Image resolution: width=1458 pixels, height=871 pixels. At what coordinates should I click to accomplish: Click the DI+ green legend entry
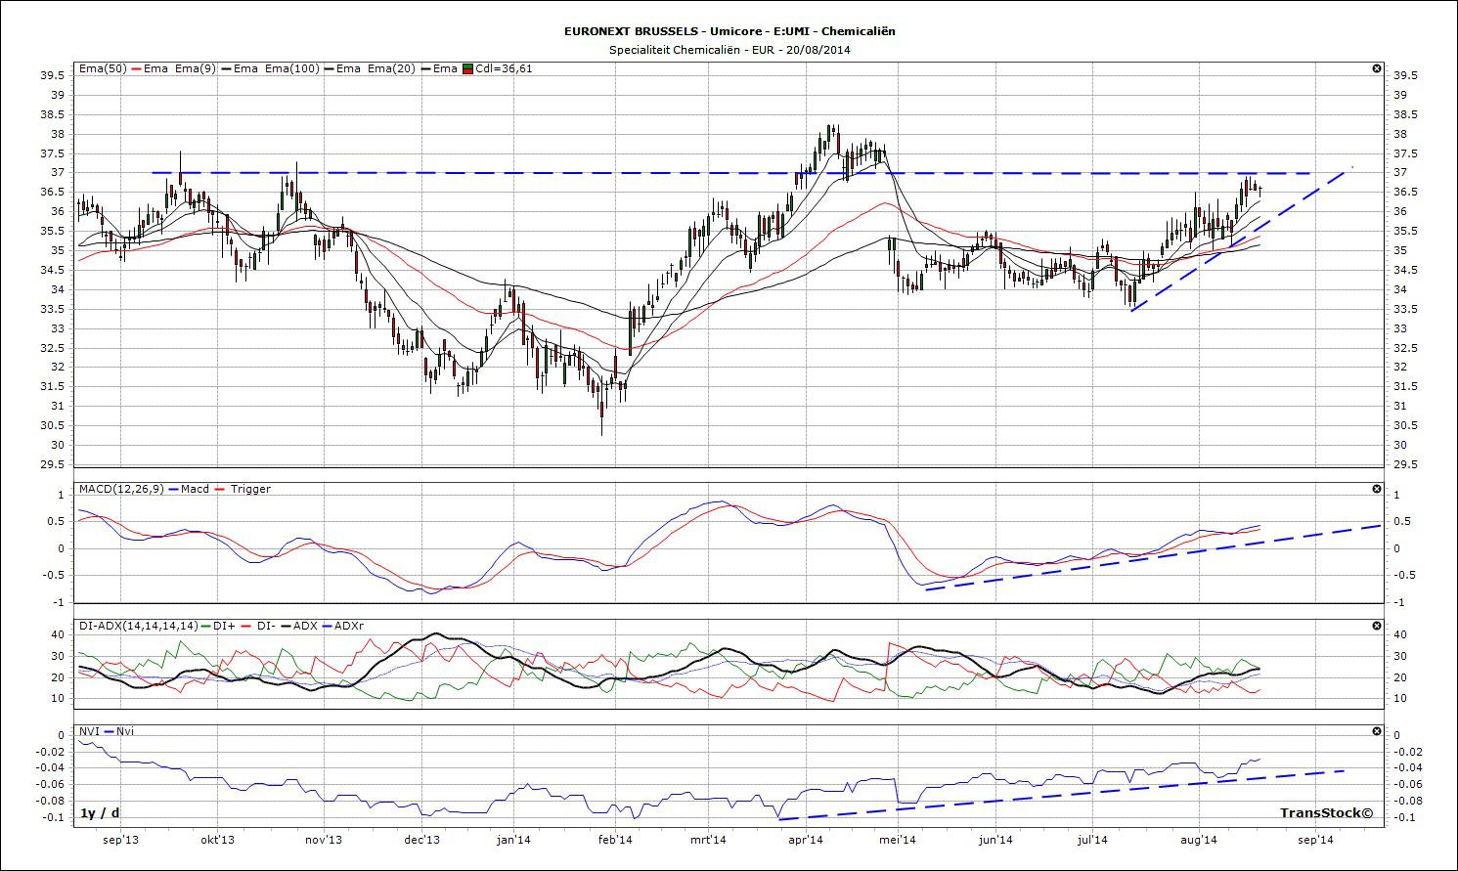coord(217,626)
